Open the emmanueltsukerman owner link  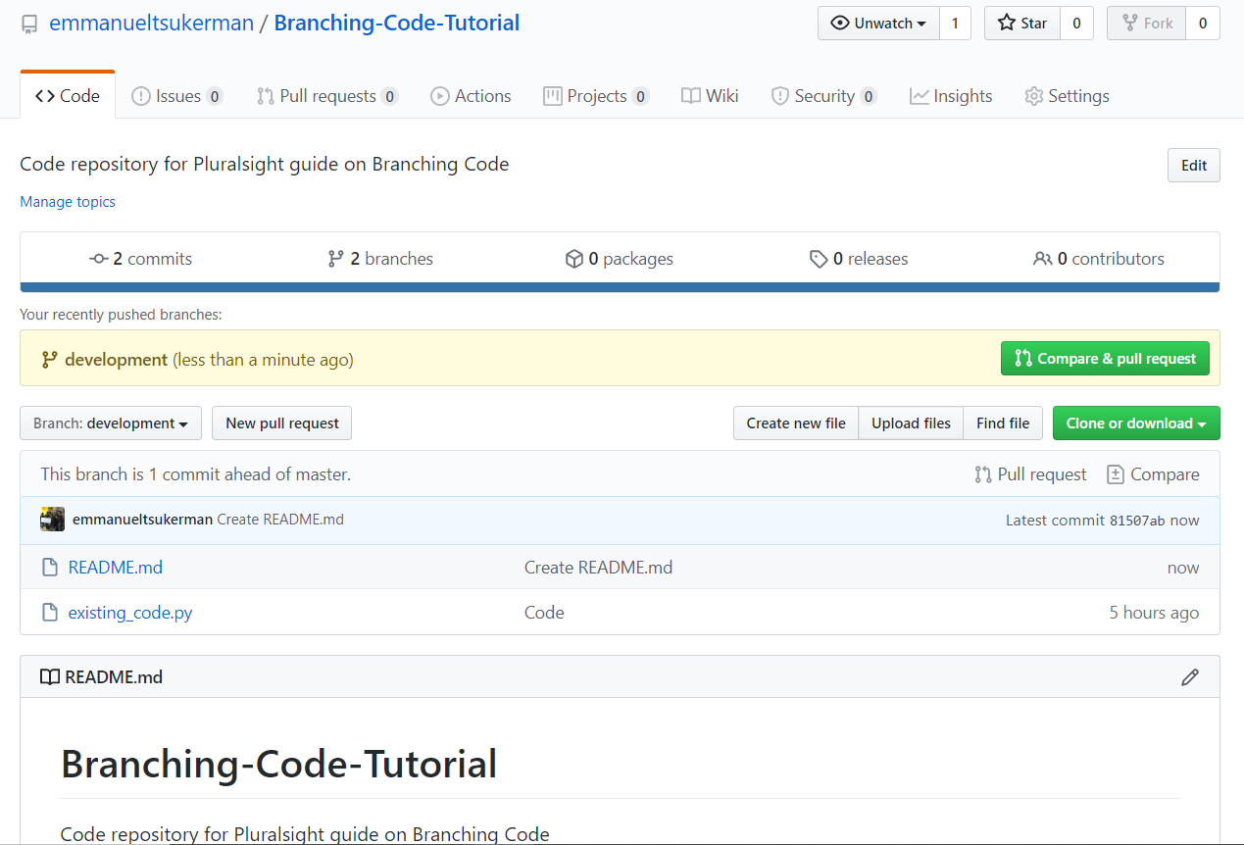(x=151, y=24)
